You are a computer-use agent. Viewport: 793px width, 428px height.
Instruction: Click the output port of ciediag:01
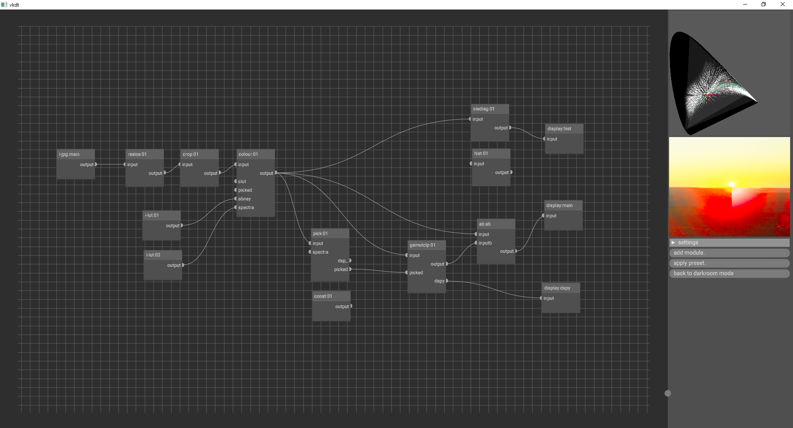click(x=510, y=128)
